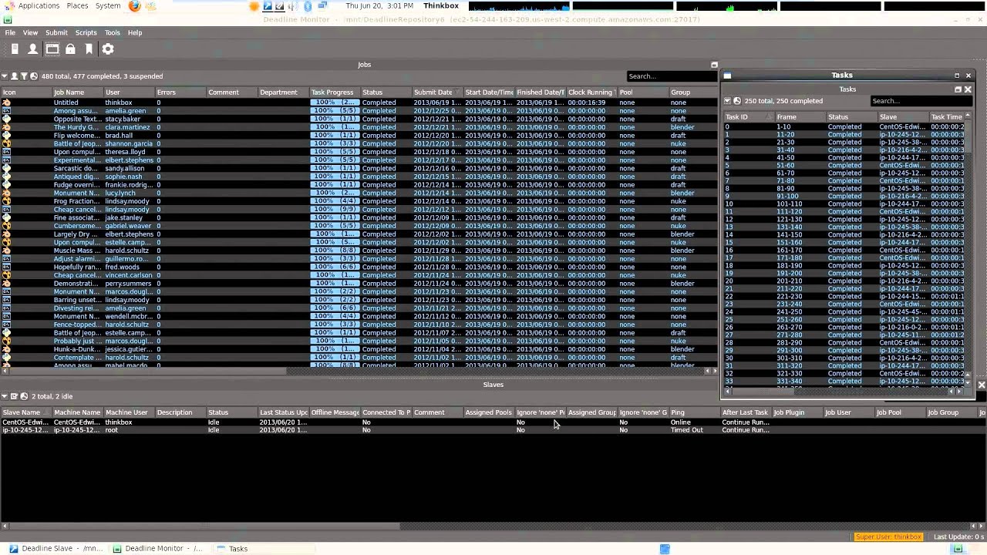
Task: Click the blender icon of Untitled job
Action: 6,103
